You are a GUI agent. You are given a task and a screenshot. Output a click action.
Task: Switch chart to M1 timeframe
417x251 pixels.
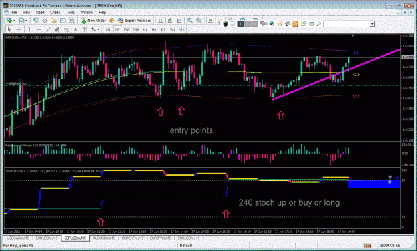[108, 29]
